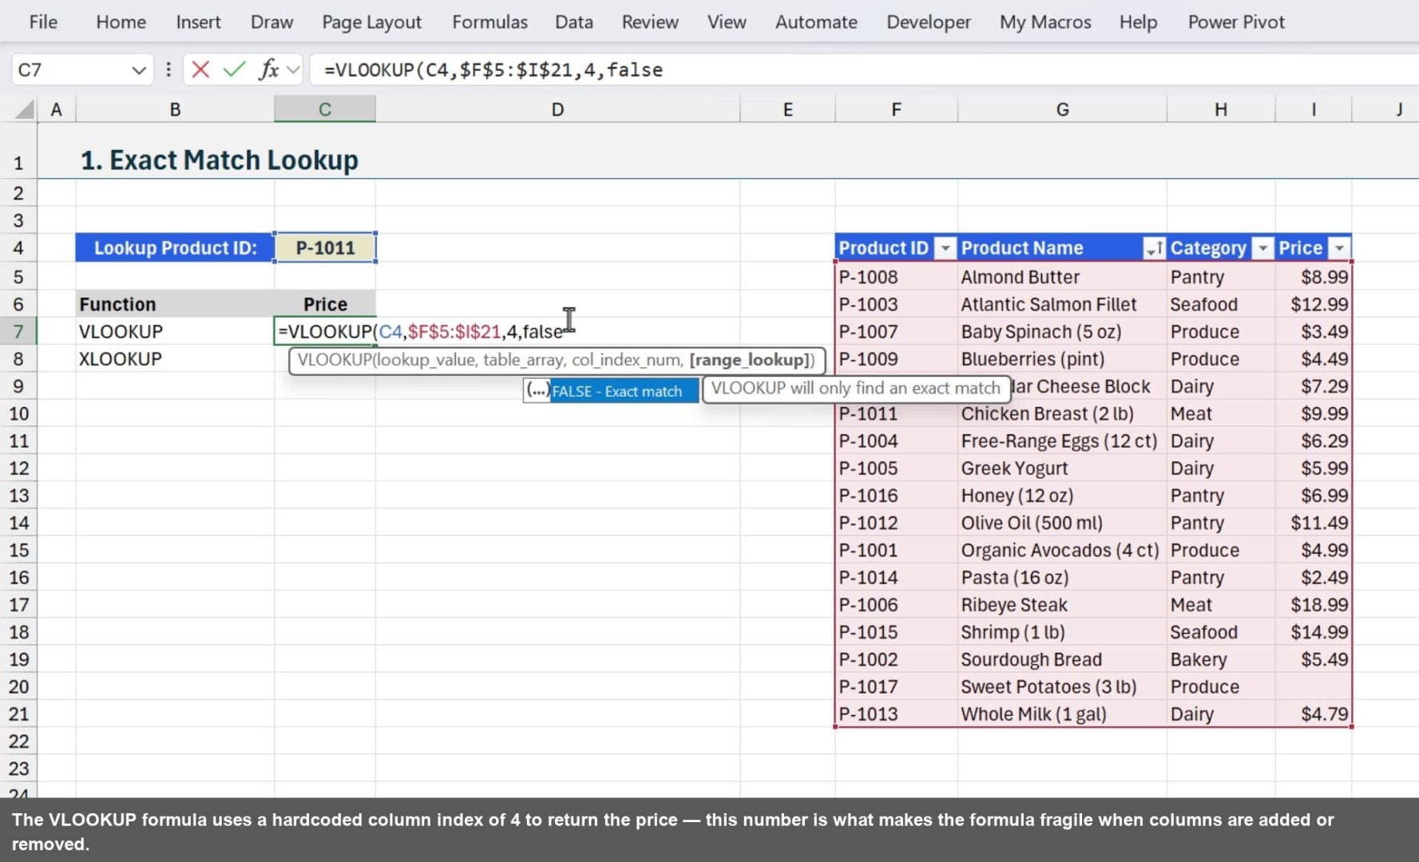Click the sort indicator icon on Product Name header
The image size is (1419, 862).
1153,248
